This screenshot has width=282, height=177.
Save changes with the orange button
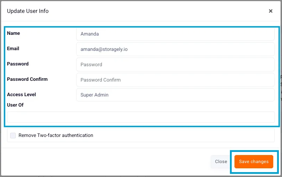click(254, 162)
